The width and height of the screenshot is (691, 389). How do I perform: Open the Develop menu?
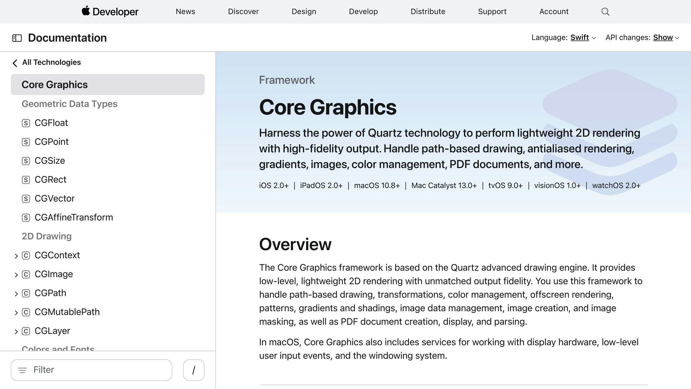coord(363,11)
